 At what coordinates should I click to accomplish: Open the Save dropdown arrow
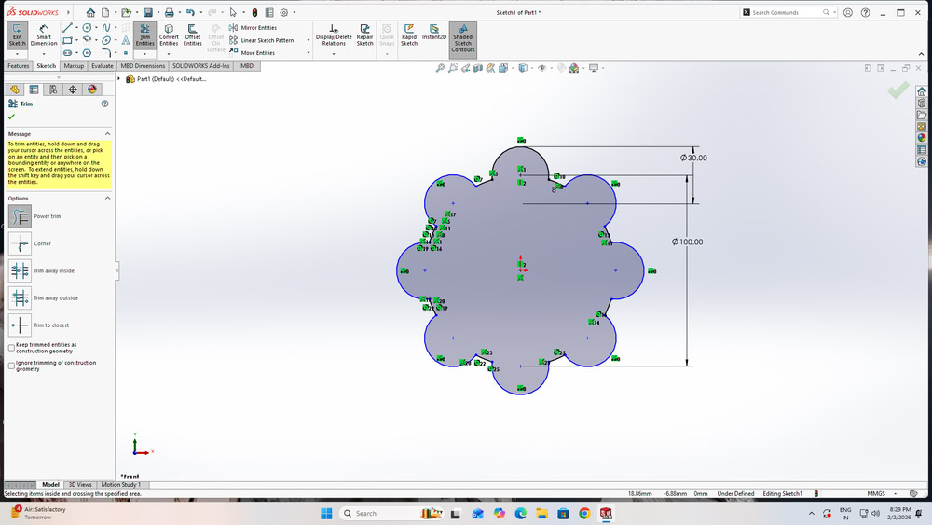pyautogui.click(x=158, y=12)
